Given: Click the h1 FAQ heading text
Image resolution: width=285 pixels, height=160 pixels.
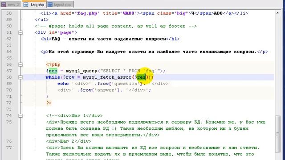Looking at the screenshot, I should pos(109,39).
